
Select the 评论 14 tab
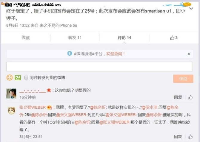point(124,38)
